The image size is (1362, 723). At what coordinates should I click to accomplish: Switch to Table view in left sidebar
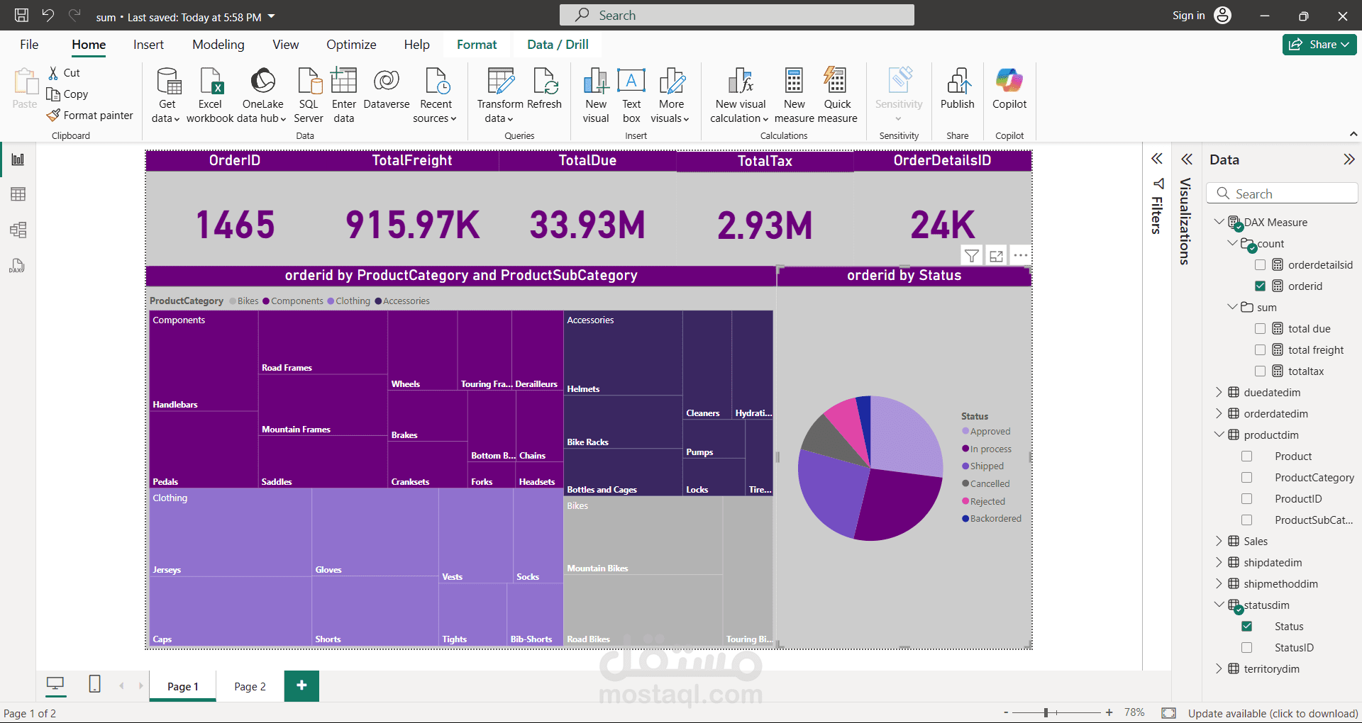(x=18, y=194)
